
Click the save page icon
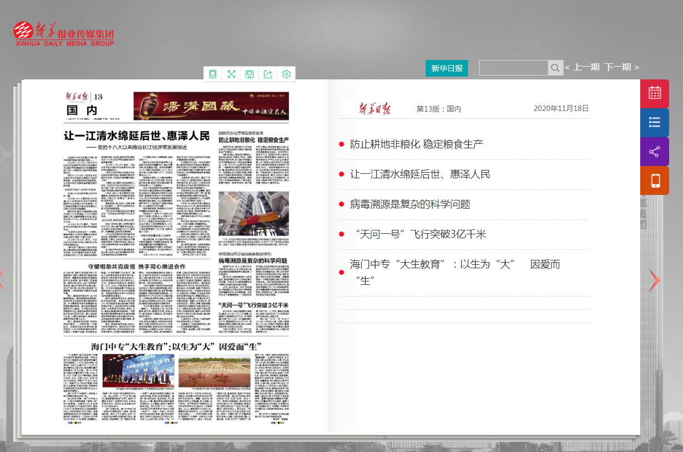(250, 74)
